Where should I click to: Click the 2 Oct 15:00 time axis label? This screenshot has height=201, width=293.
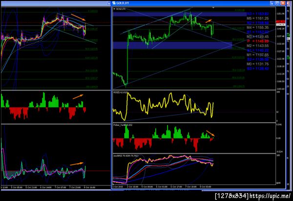click(132, 187)
